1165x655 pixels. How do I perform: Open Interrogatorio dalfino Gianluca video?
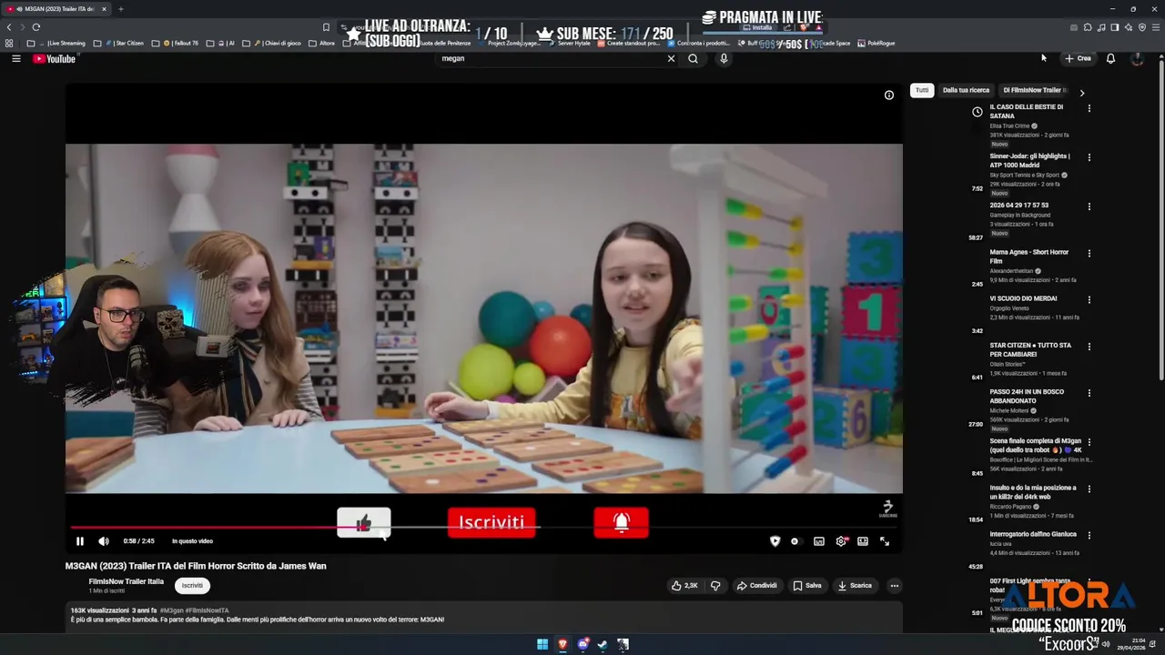1033,534
